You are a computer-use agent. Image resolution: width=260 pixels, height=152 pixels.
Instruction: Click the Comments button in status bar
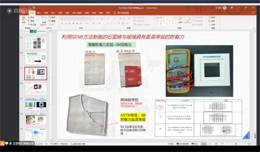pos(195,144)
